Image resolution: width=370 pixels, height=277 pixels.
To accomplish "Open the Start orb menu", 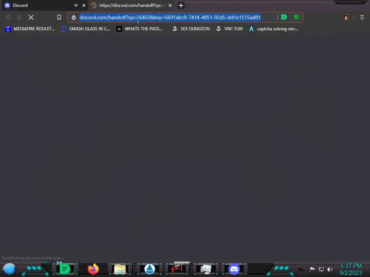I will (9, 269).
